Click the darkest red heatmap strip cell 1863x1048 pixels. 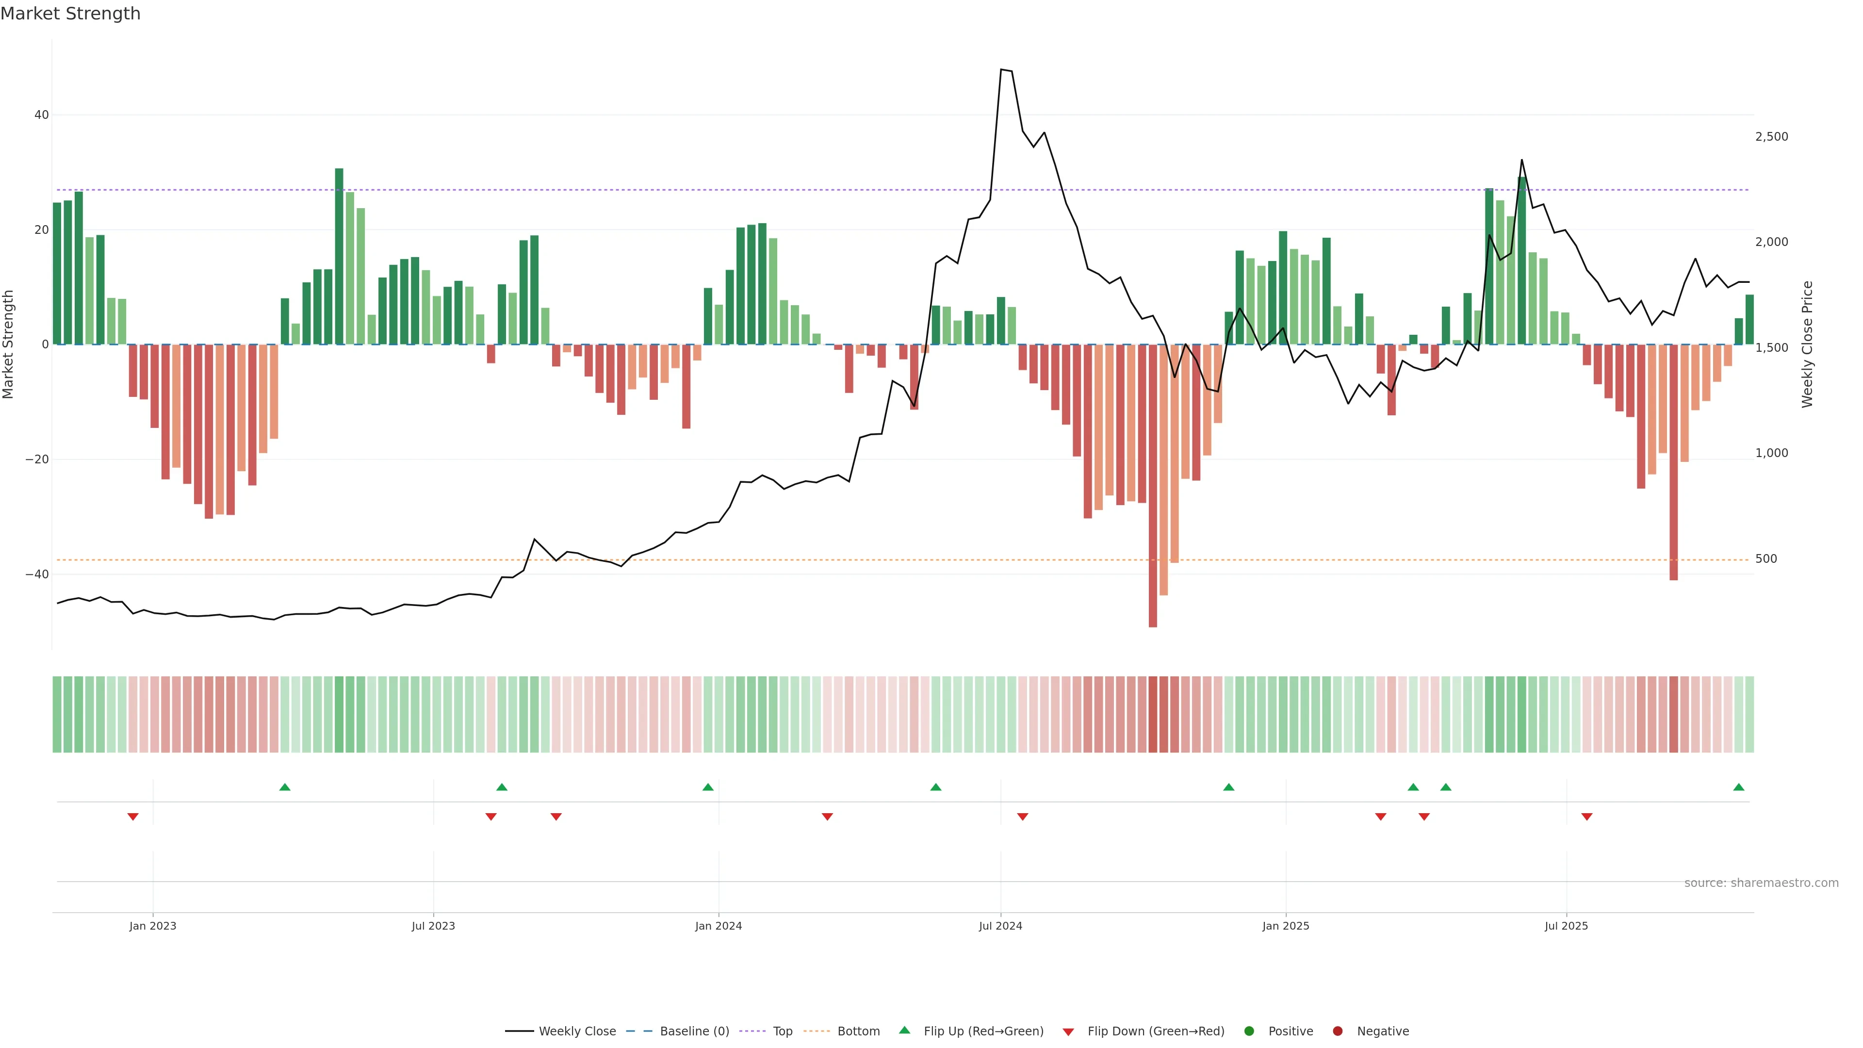1153,715
